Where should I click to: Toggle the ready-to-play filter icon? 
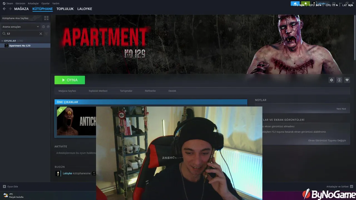pos(48,27)
